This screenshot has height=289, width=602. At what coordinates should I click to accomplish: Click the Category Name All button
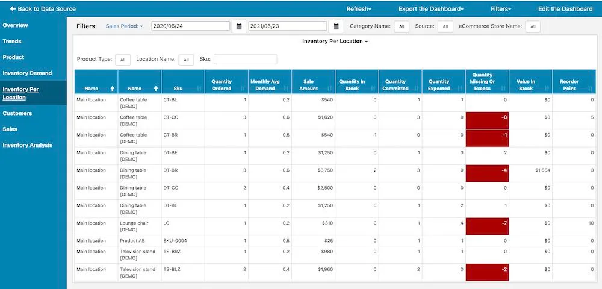pyautogui.click(x=402, y=26)
